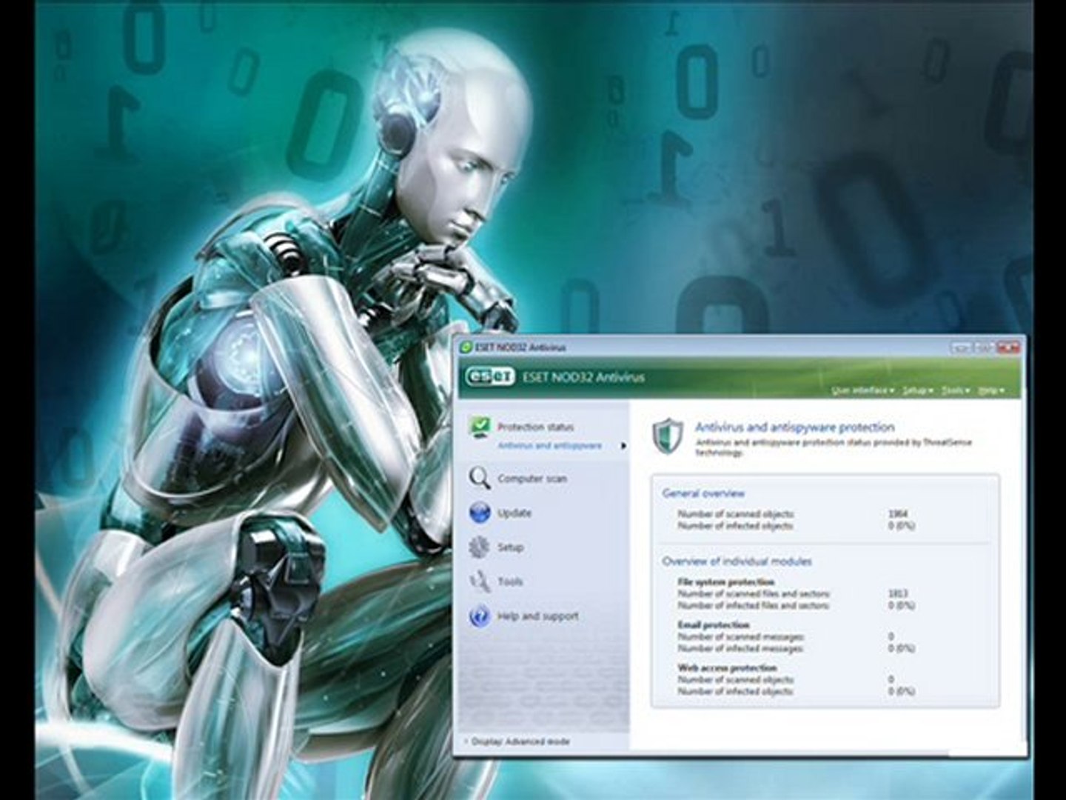The image size is (1066, 800).
Task: Click the 'Web access protection' label
Action: click(x=727, y=668)
